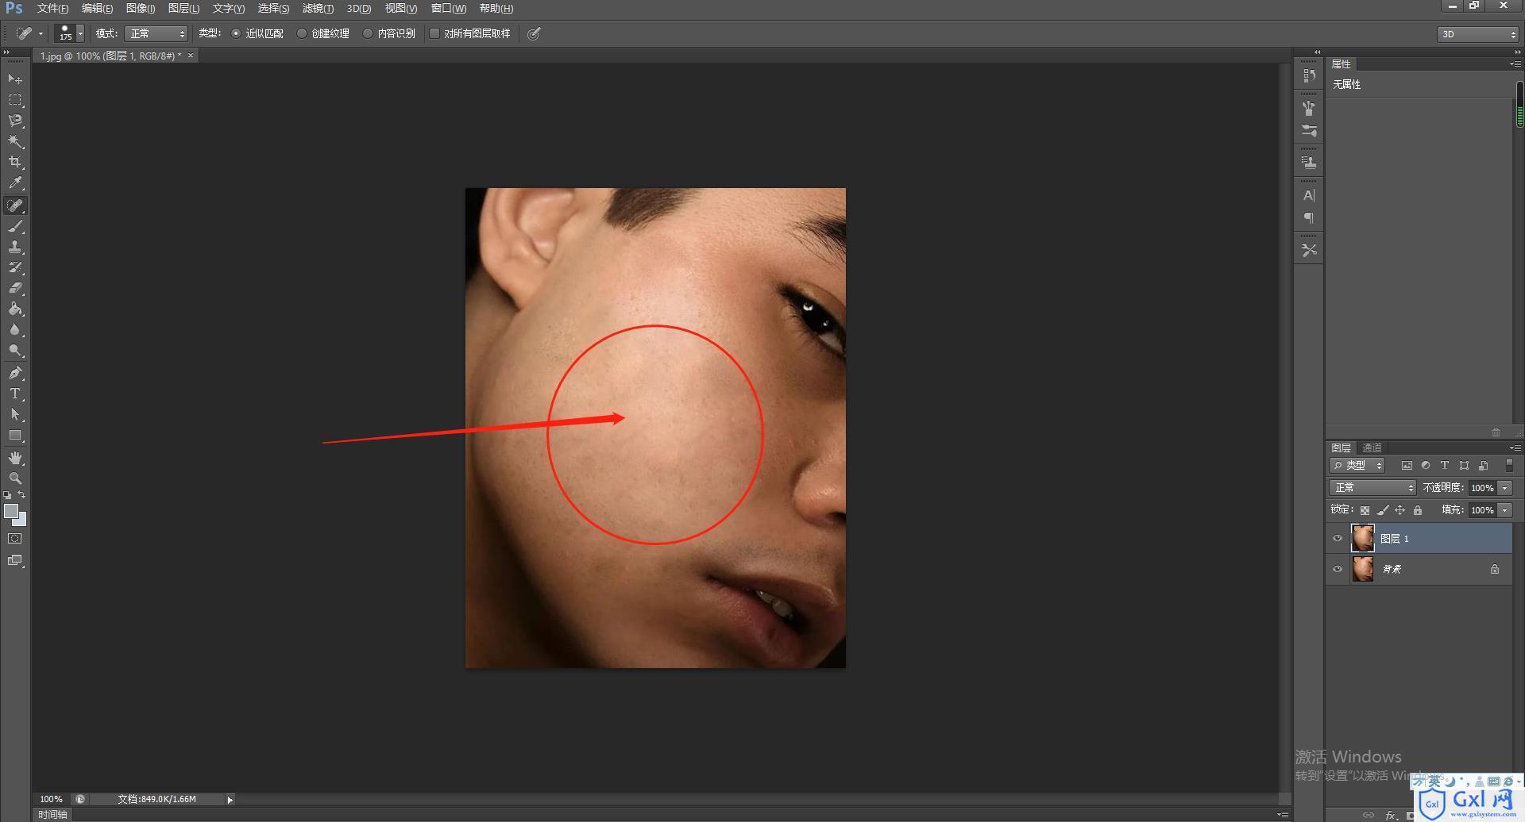Open the 模式 blend mode dropdown
Viewport: 1525px width, 822px height.
tap(156, 33)
